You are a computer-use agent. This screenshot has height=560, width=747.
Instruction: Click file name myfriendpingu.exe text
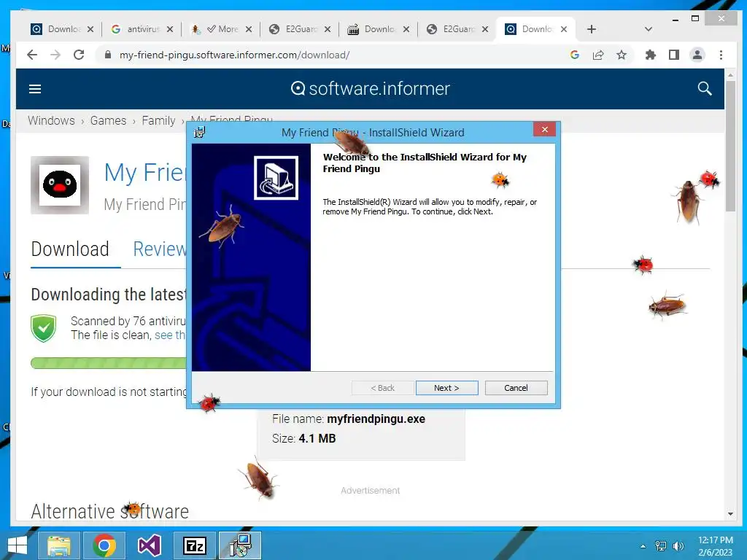376,419
